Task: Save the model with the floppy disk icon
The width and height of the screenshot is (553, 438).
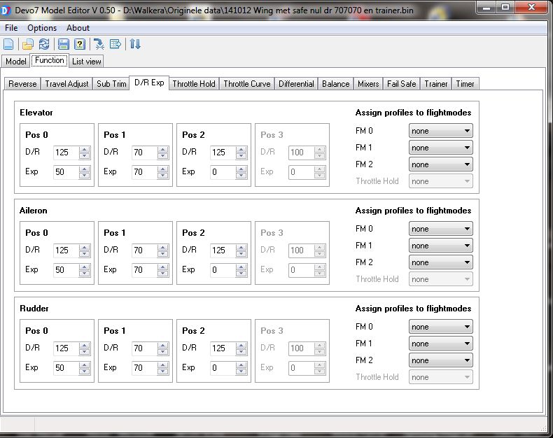Action: pyautogui.click(x=64, y=44)
